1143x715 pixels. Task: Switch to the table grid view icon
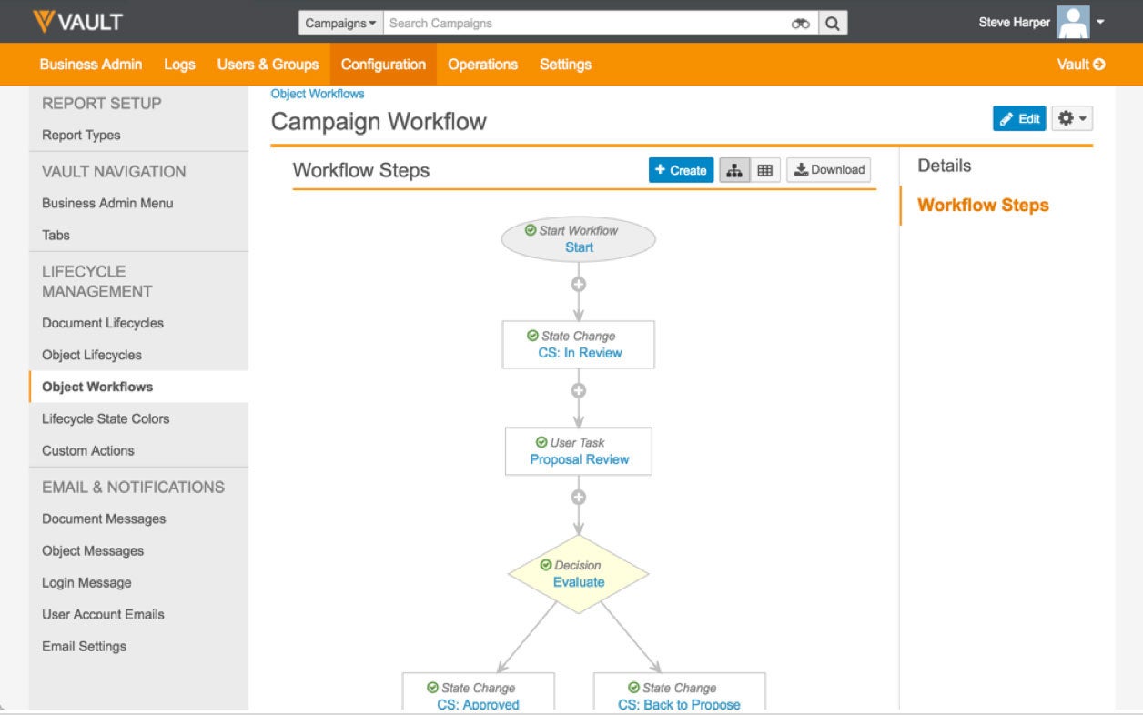coord(765,170)
